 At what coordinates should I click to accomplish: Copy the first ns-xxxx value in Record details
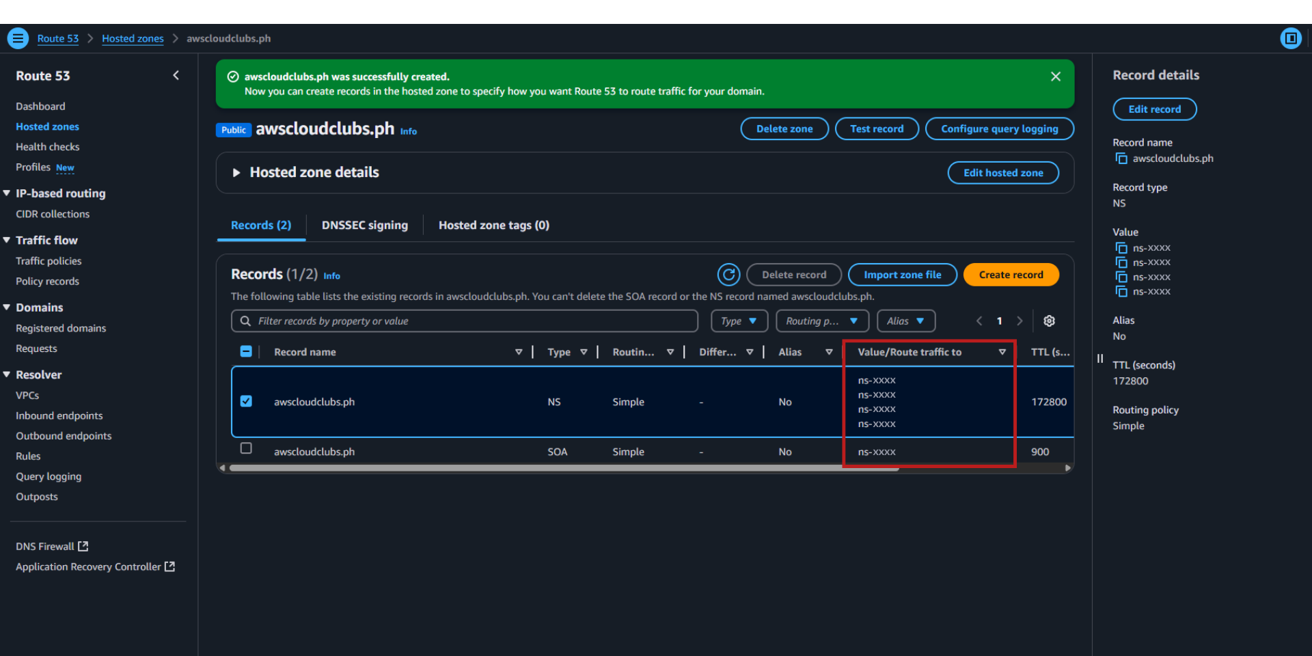click(x=1121, y=248)
